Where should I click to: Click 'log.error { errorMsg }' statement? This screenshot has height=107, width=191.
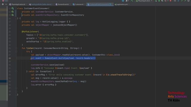44,85
